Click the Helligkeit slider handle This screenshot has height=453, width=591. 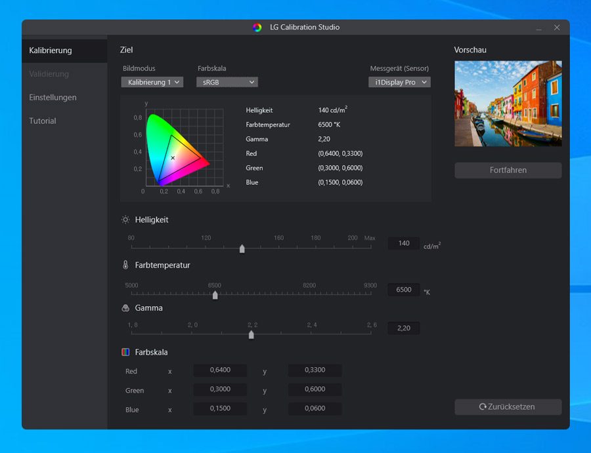(x=242, y=248)
